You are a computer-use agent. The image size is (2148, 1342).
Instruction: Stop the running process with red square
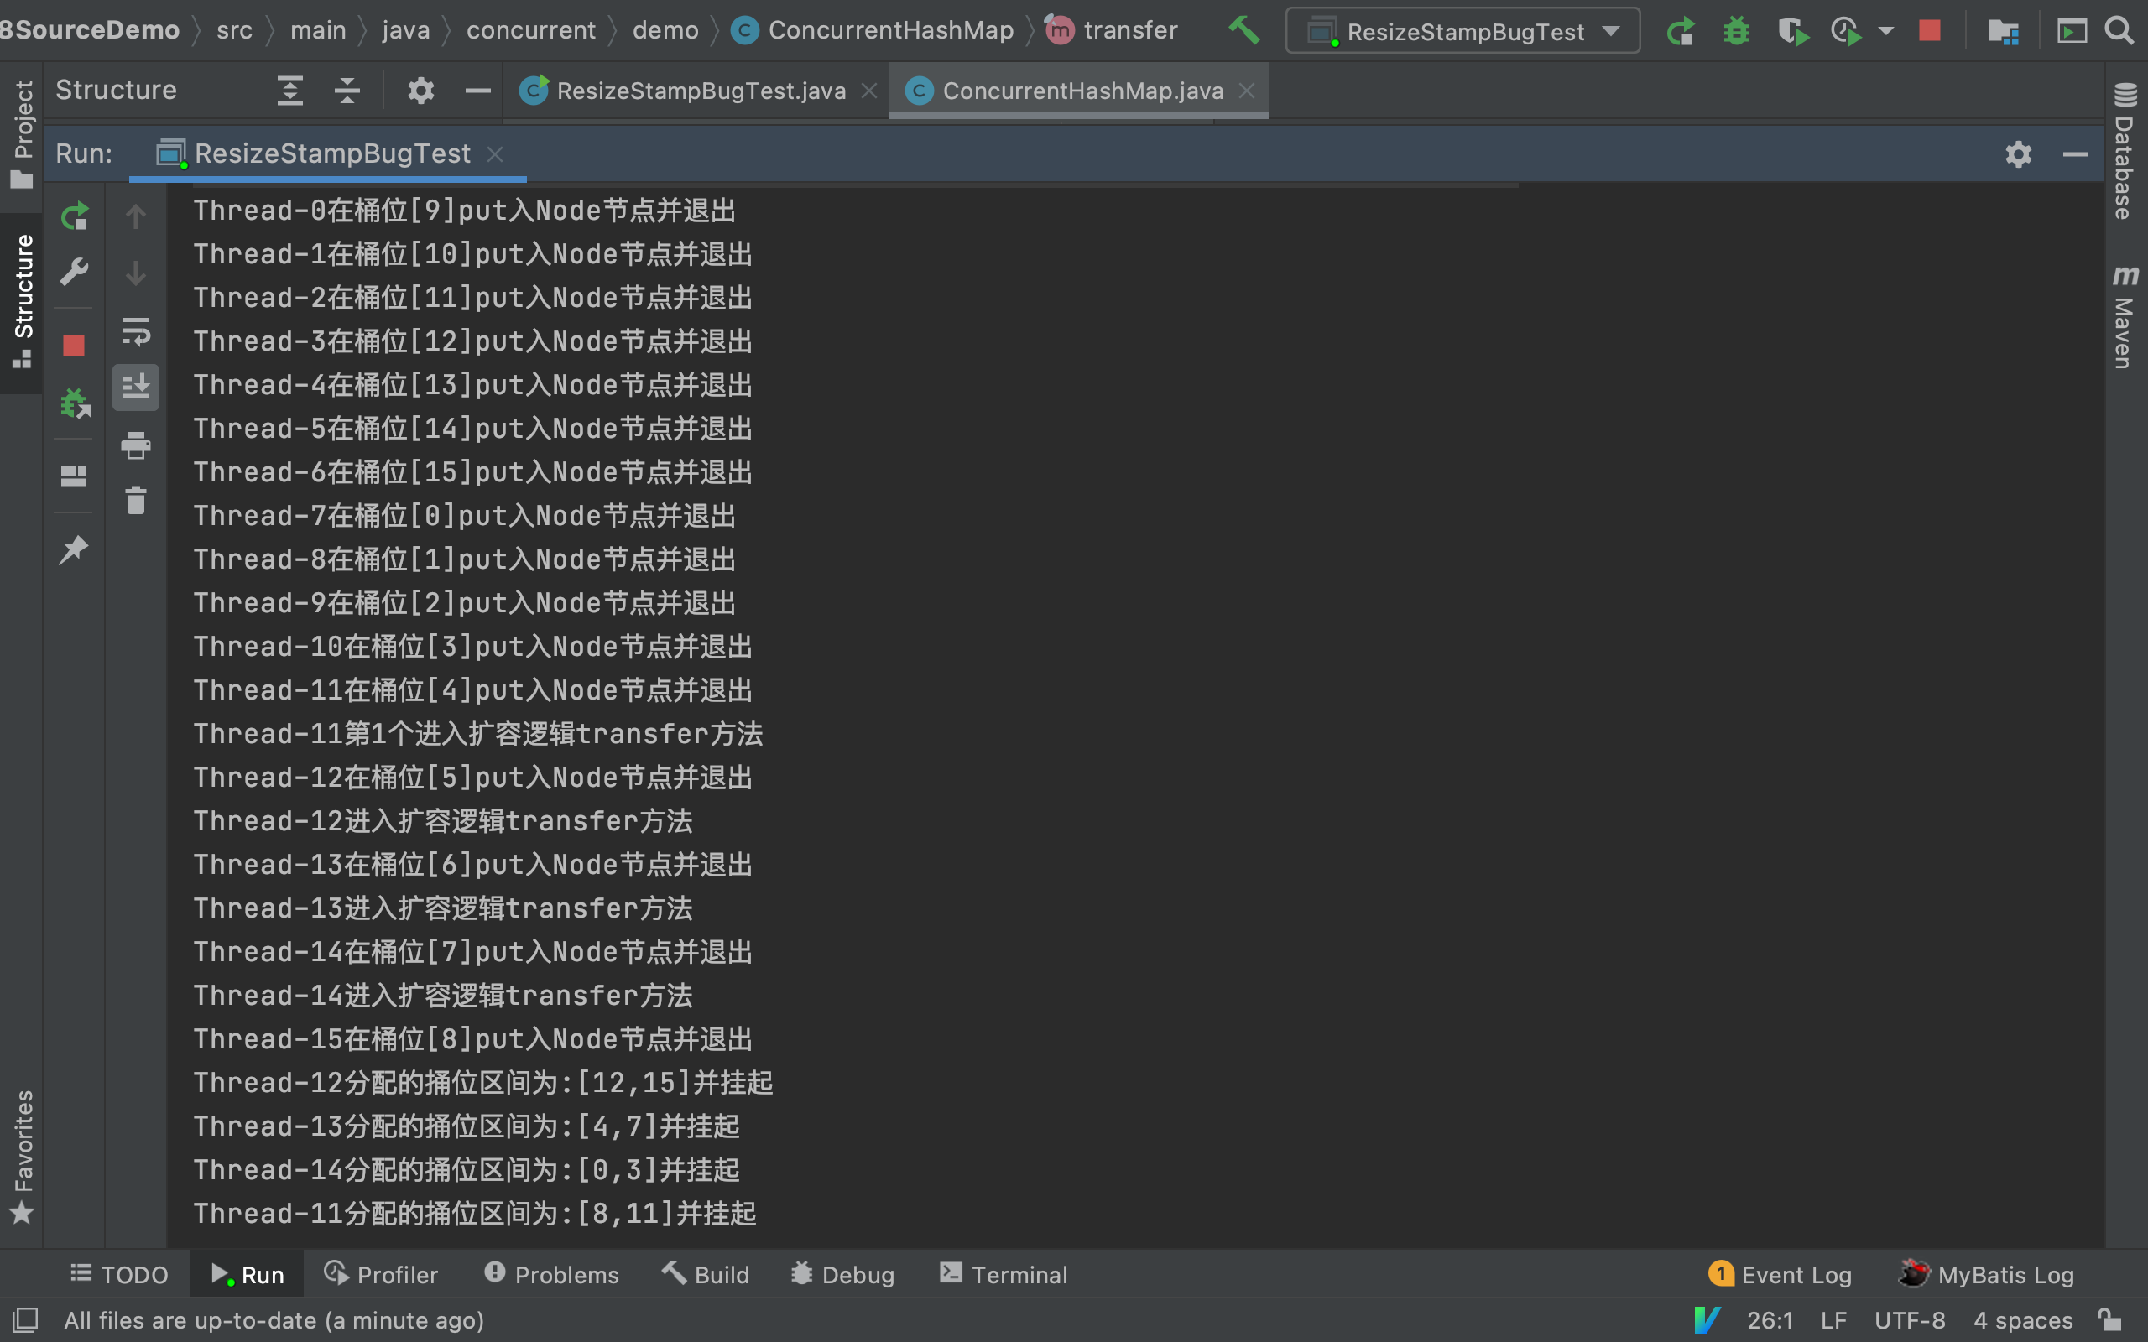coord(74,346)
